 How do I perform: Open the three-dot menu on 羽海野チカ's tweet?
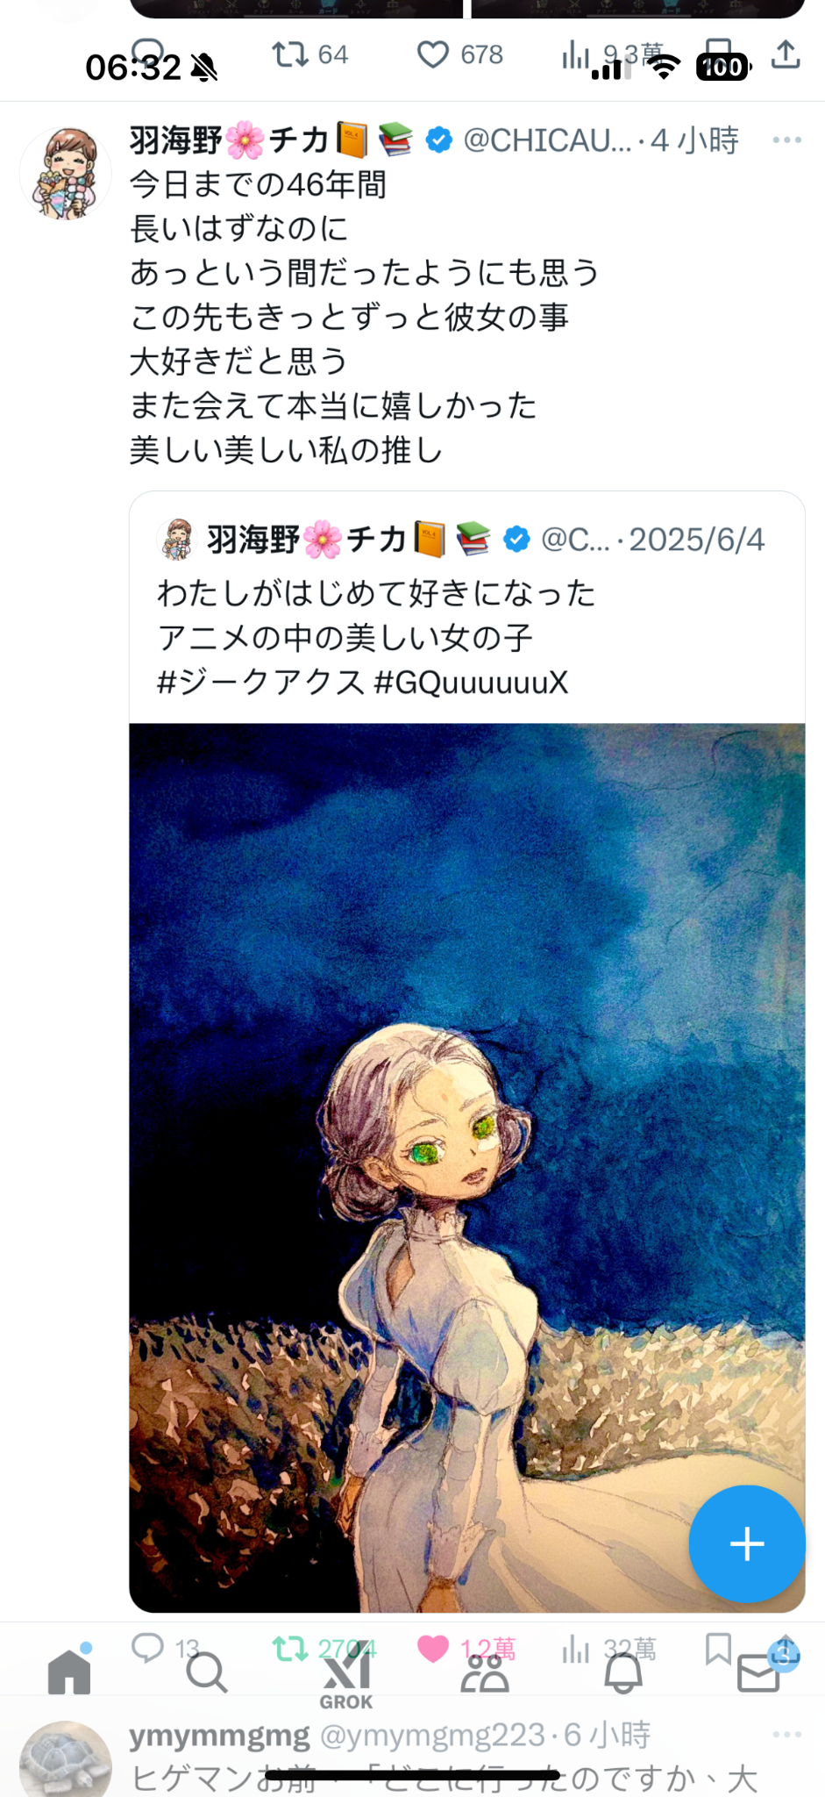coord(786,140)
